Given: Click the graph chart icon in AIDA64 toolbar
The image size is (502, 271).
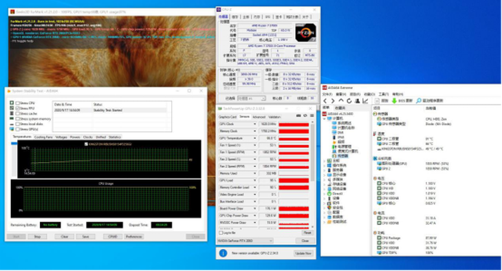Looking at the screenshot, I should [x=365, y=101].
